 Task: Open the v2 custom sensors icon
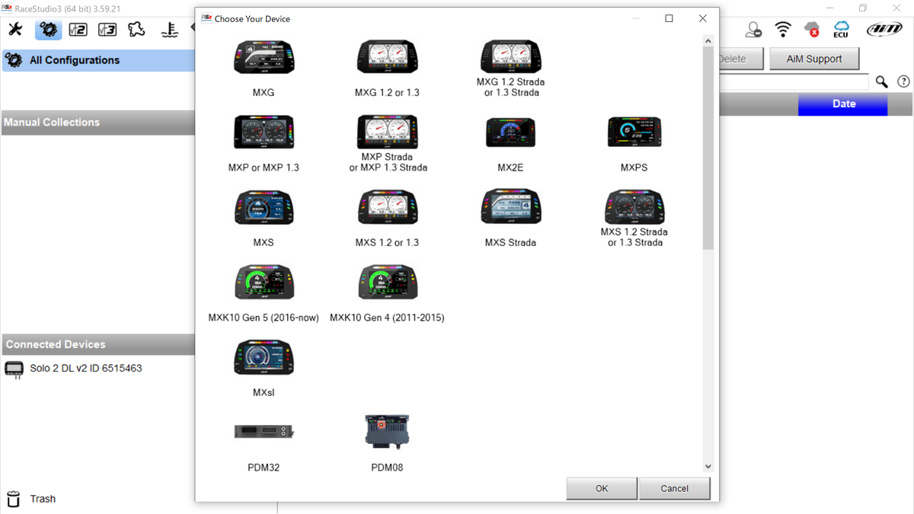tap(78, 29)
